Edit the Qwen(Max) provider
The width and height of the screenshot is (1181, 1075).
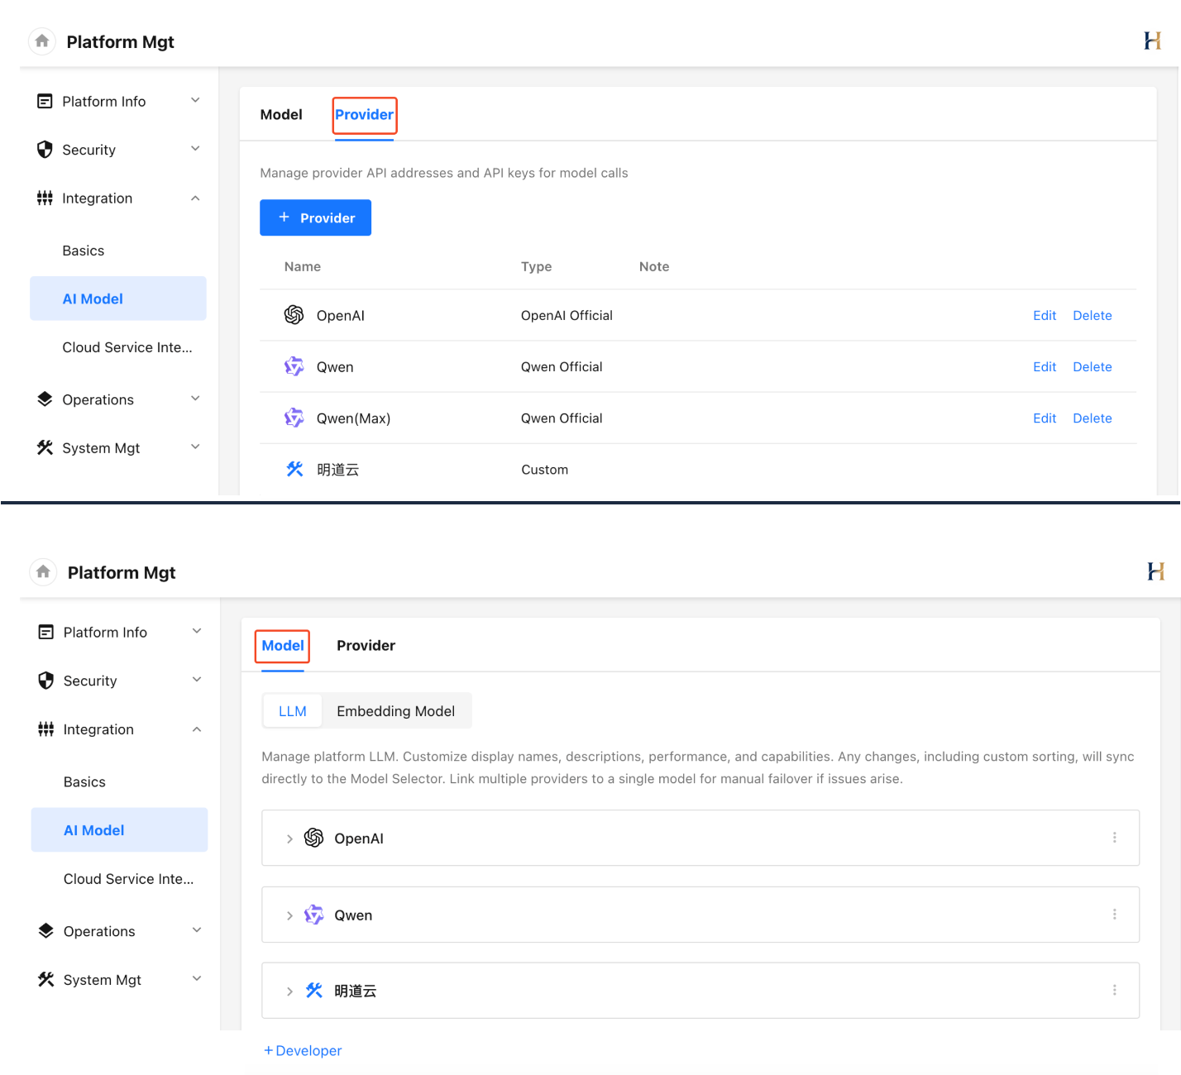click(x=1045, y=418)
